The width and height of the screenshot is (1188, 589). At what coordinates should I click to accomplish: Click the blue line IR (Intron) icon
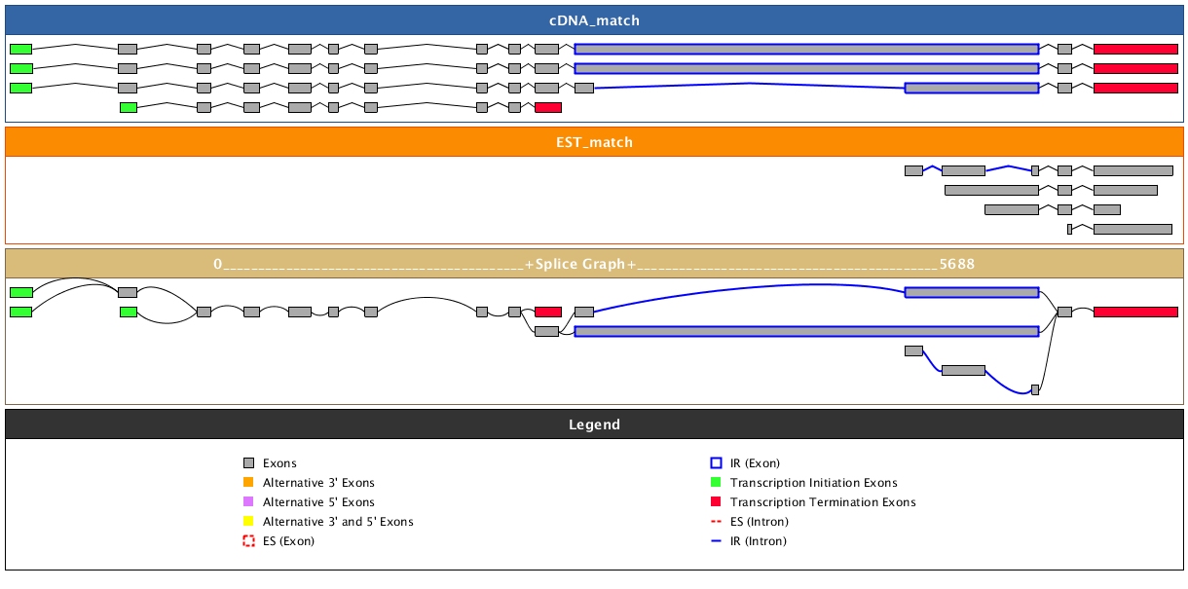(x=716, y=541)
